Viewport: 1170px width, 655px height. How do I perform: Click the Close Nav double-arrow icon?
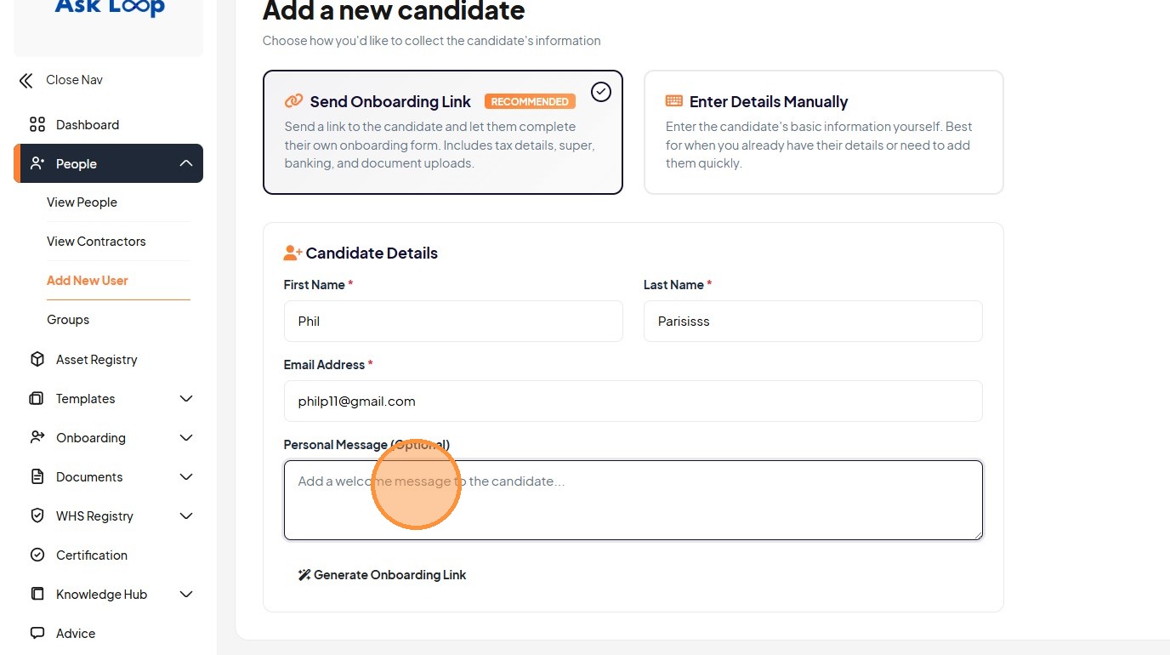pos(26,81)
